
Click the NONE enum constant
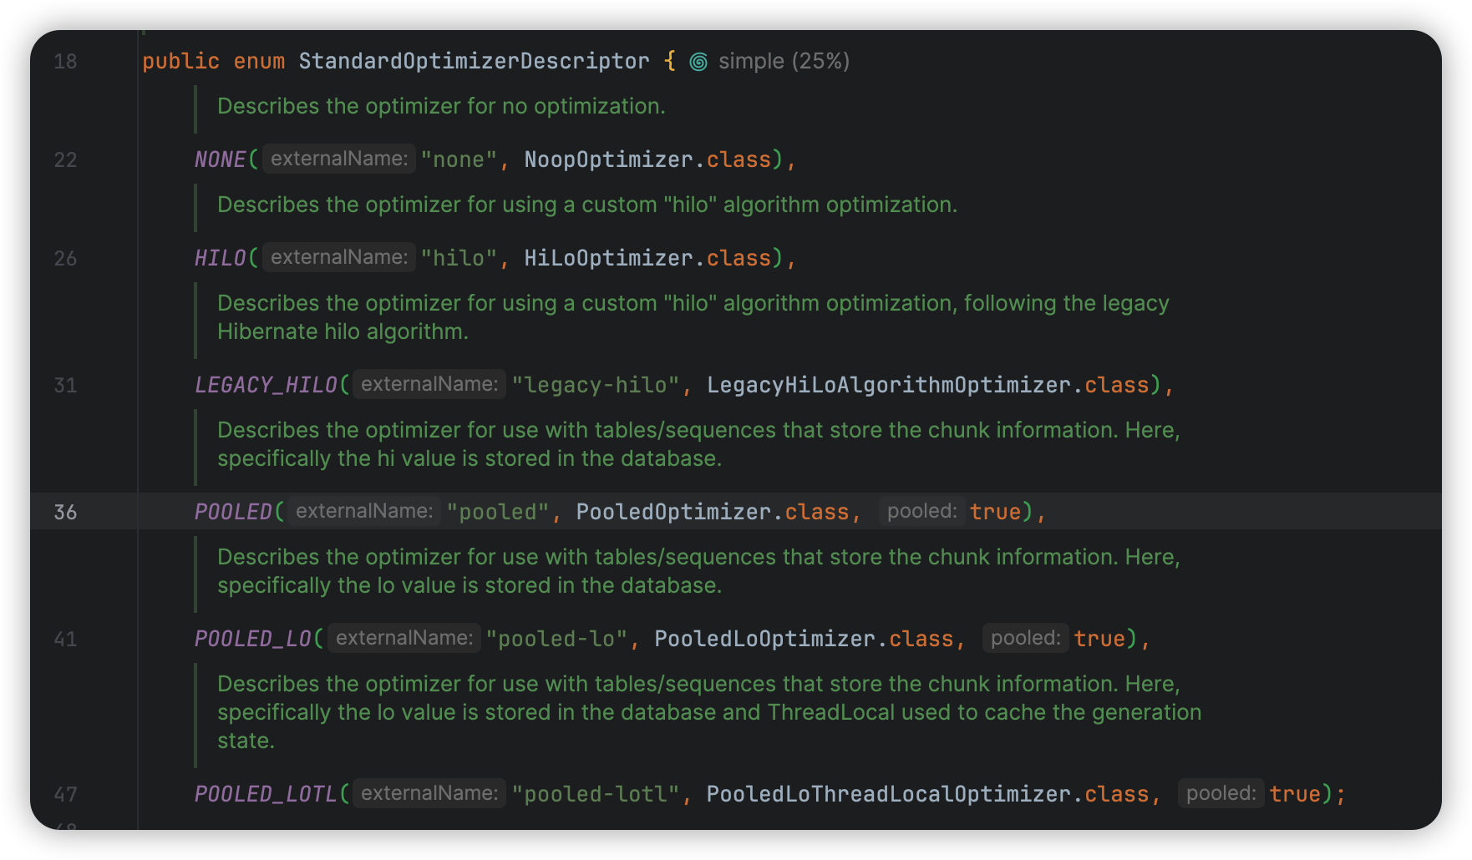click(x=221, y=159)
